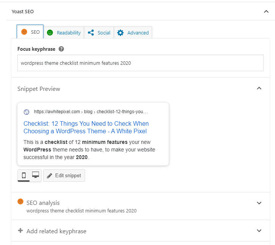Expand the SEO analysis section
Image resolution: width=275 pixels, height=245 pixels.
point(259,203)
